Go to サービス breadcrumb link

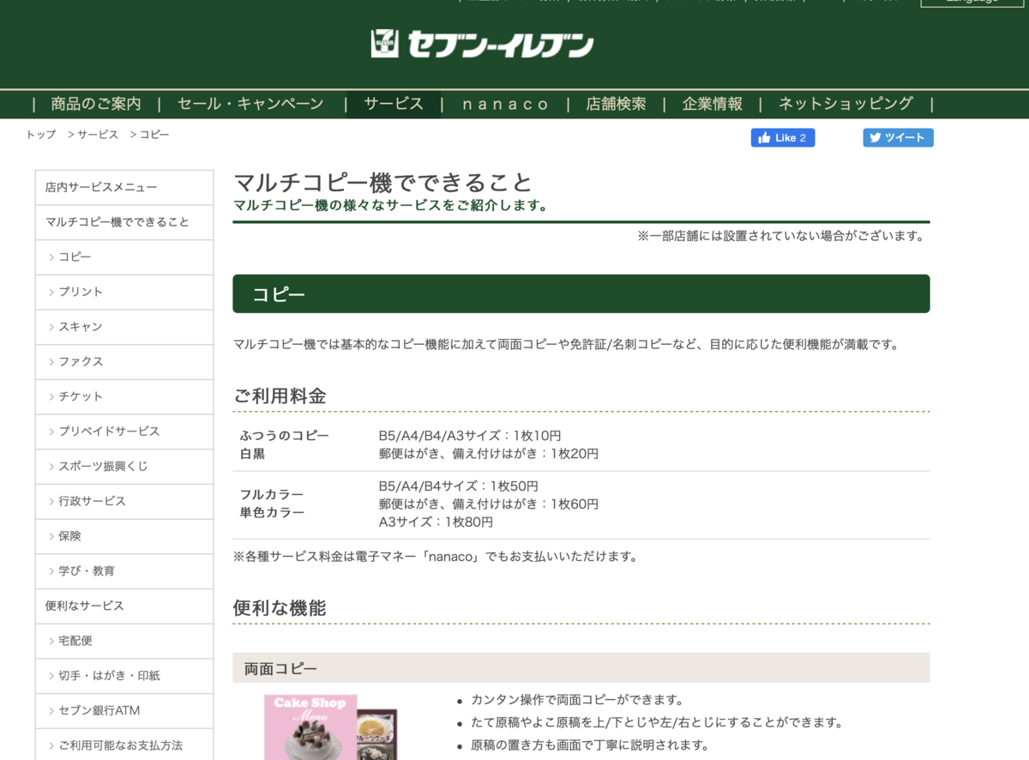coord(98,135)
